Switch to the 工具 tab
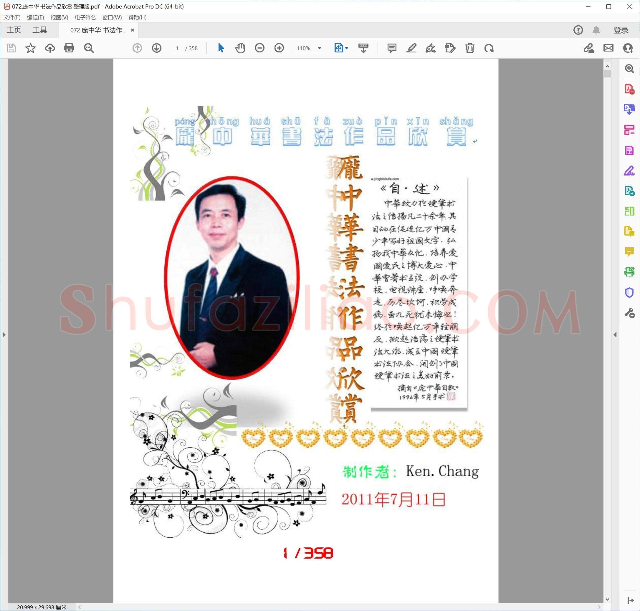640x611 pixels. pyautogui.click(x=40, y=30)
